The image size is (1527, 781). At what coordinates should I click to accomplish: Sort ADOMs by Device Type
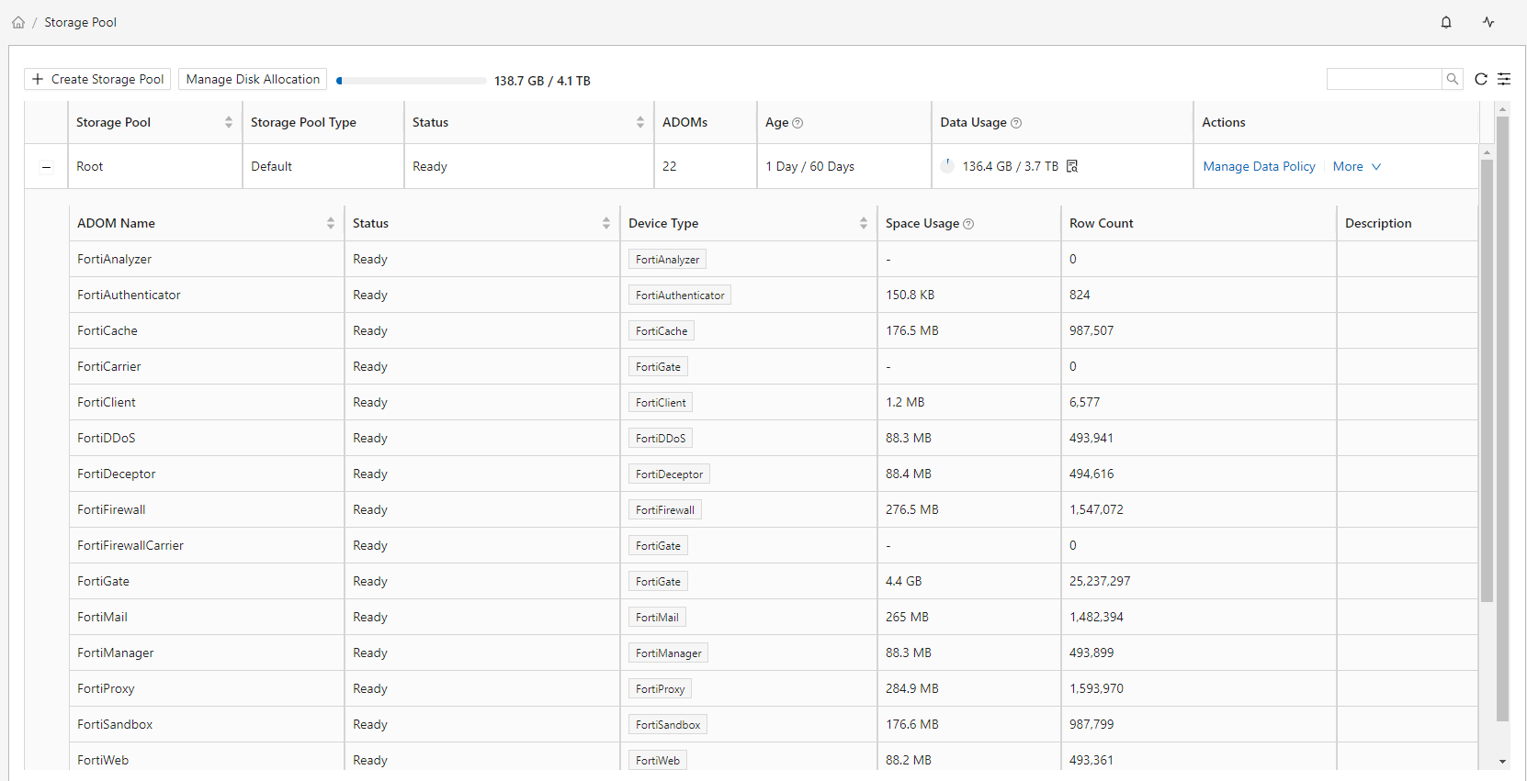(x=864, y=223)
